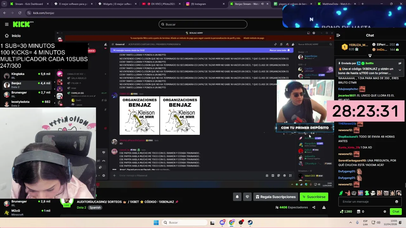Open Kingteka channel in sidebar
Image resolution: width=406 pixels, height=228 pixels.
(27, 76)
